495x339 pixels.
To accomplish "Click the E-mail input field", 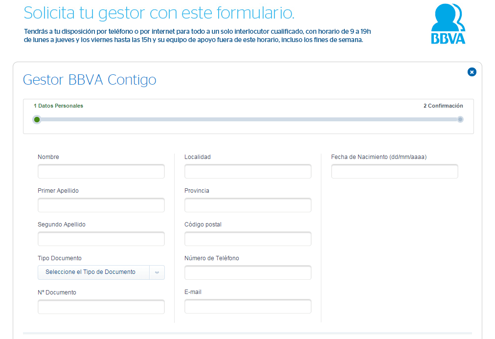I will pos(248,307).
